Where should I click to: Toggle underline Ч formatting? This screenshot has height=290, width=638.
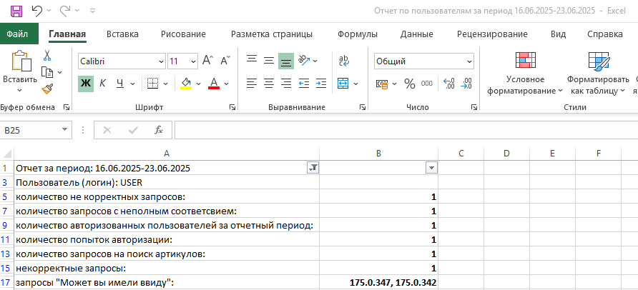[x=120, y=84]
